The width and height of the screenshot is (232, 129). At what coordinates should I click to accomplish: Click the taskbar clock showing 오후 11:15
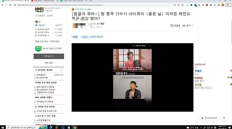(x=222, y=127)
